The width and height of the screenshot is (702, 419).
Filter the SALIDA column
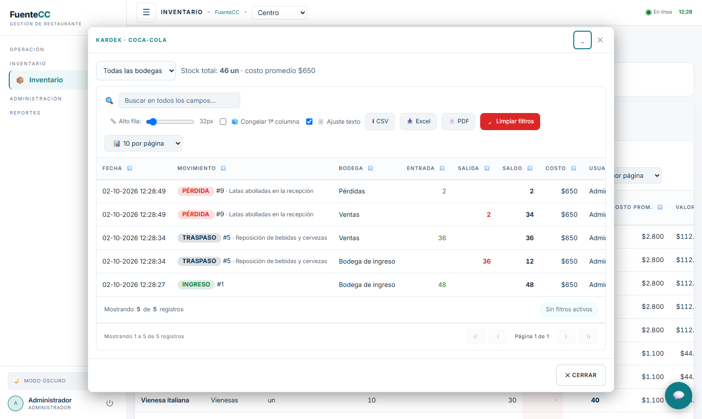pos(487,169)
